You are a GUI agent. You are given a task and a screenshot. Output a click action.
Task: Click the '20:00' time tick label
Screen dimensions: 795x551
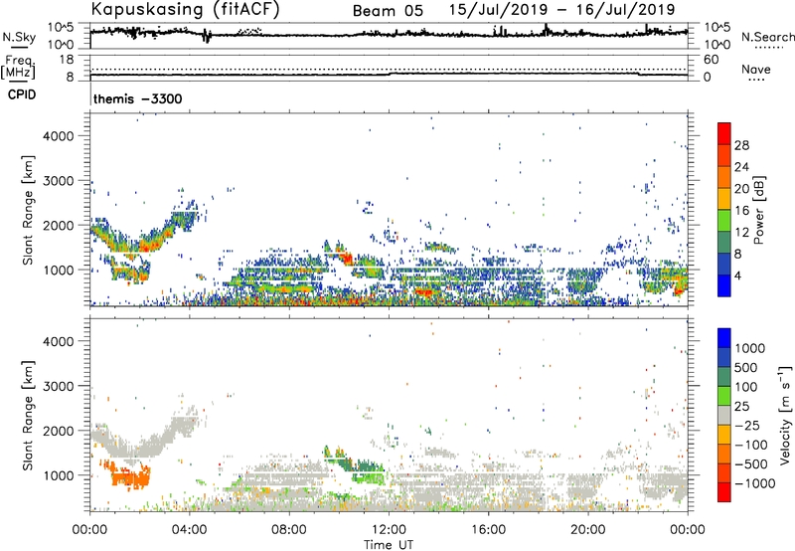tap(587, 530)
